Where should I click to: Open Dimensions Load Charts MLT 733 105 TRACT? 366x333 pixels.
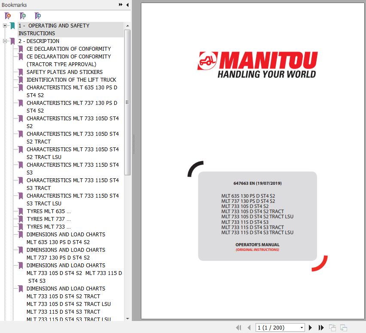(x=69, y=304)
